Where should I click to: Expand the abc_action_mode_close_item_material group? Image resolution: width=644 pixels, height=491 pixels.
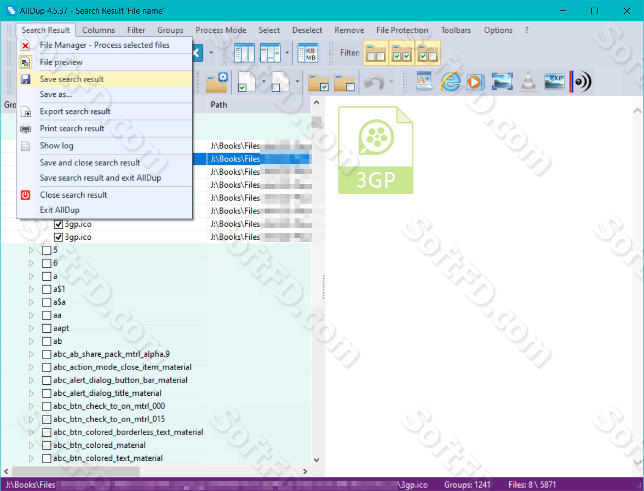[32, 367]
